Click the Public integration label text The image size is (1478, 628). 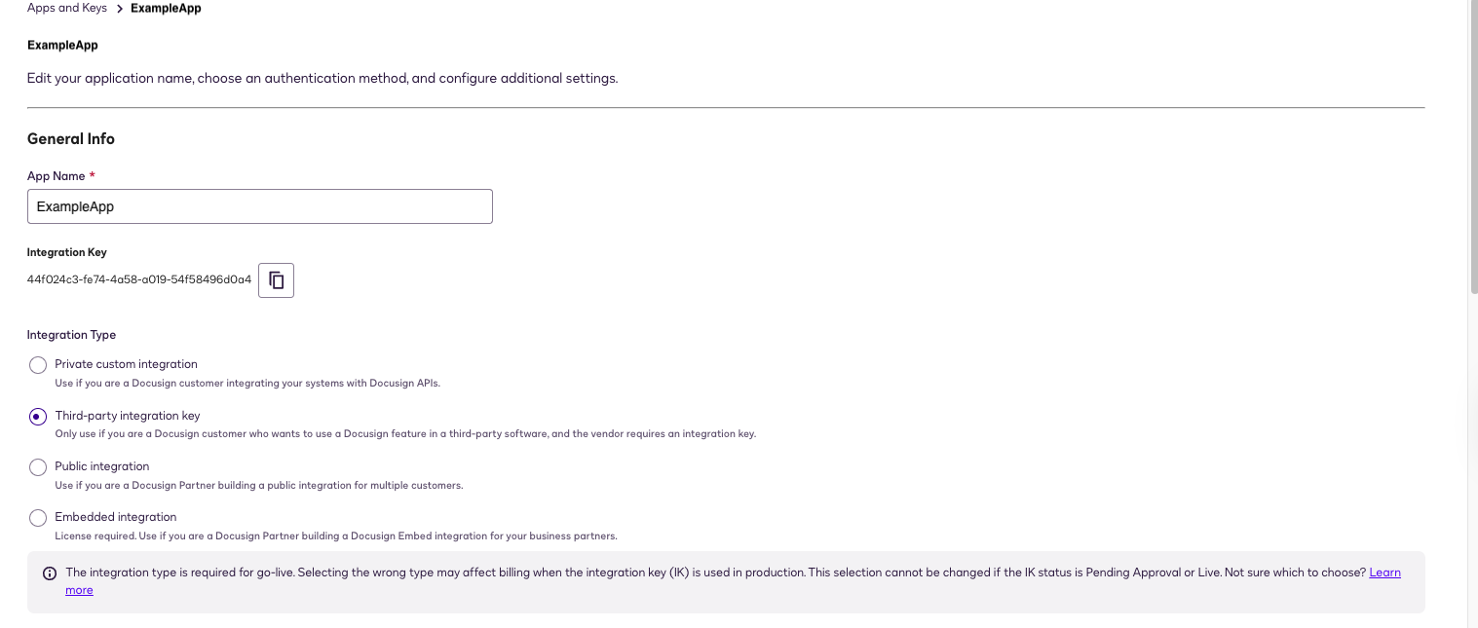[101, 466]
